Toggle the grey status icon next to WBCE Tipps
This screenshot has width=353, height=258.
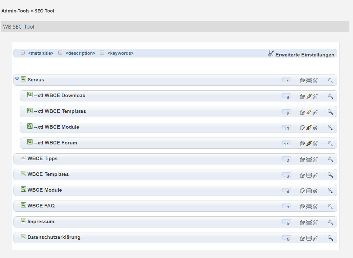pos(23,158)
